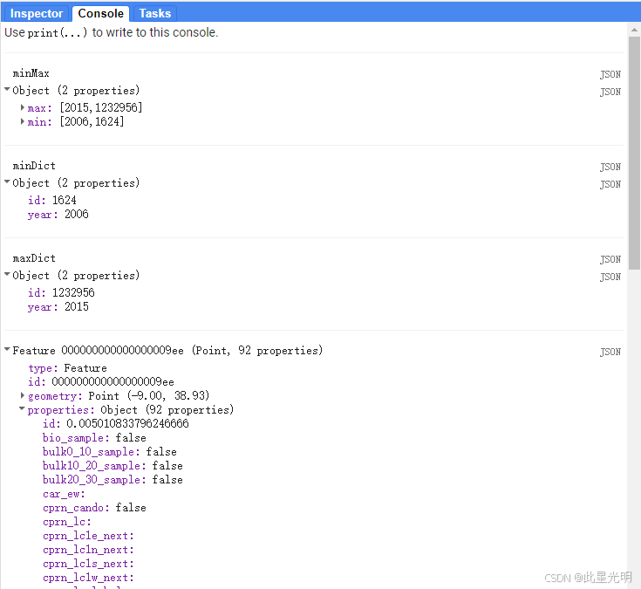The width and height of the screenshot is (641, 589).
Task: Click the 'cprn_lc1s_next:' property
Action: tap(88, 563)
